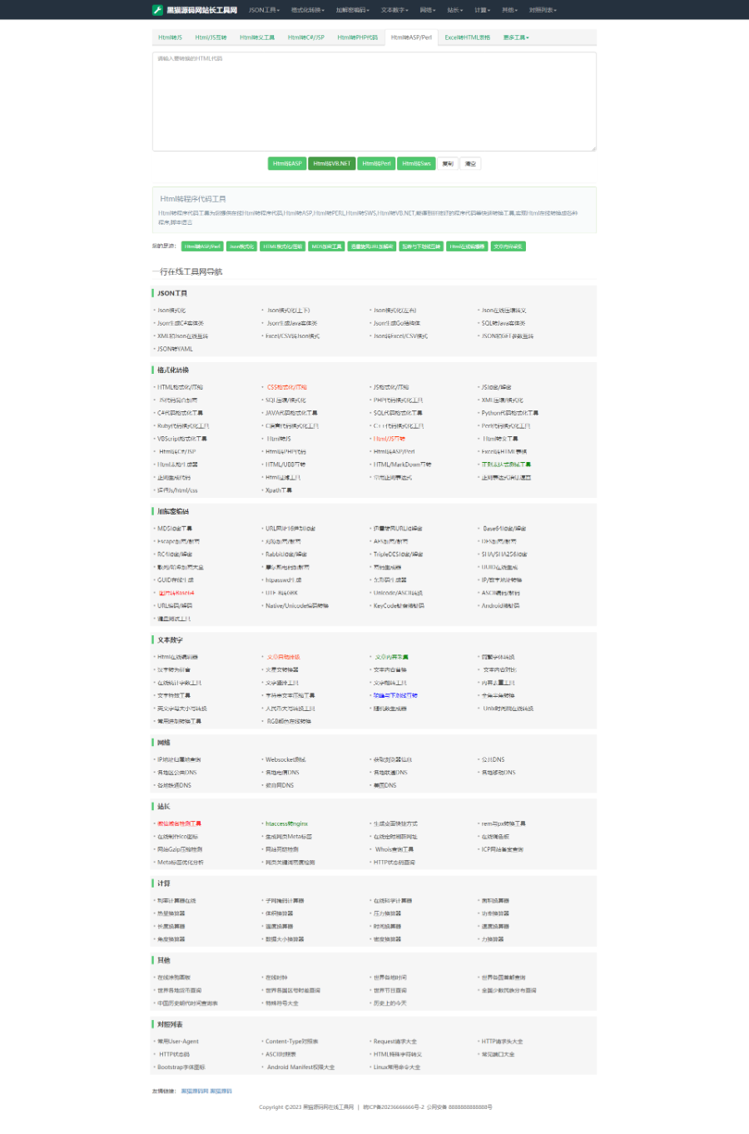749x1134 pixels.
Task: Open the Unicode/ASCII转换 link
Action: point(398,593)
